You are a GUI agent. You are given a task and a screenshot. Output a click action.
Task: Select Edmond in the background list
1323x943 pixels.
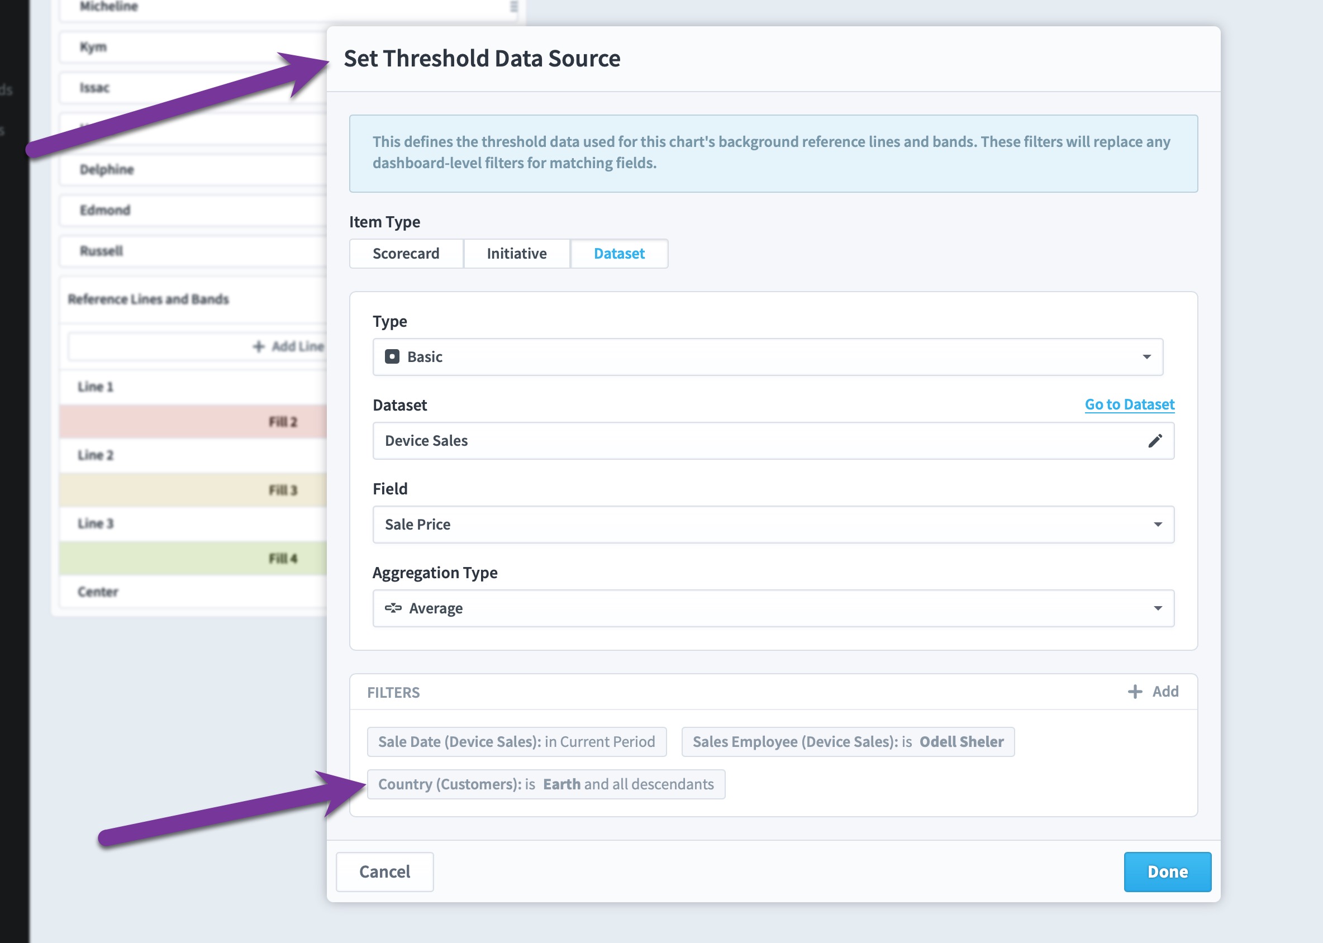[x=193, y=210]
